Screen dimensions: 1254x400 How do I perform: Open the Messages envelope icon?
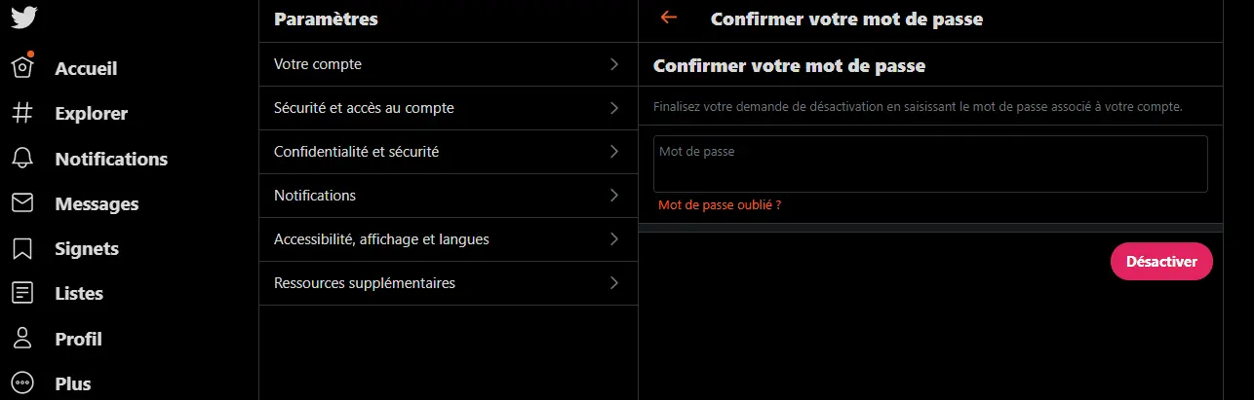[x=22, y=203]
